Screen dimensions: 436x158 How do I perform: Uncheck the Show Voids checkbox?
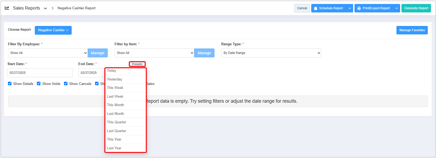point(39,84)
